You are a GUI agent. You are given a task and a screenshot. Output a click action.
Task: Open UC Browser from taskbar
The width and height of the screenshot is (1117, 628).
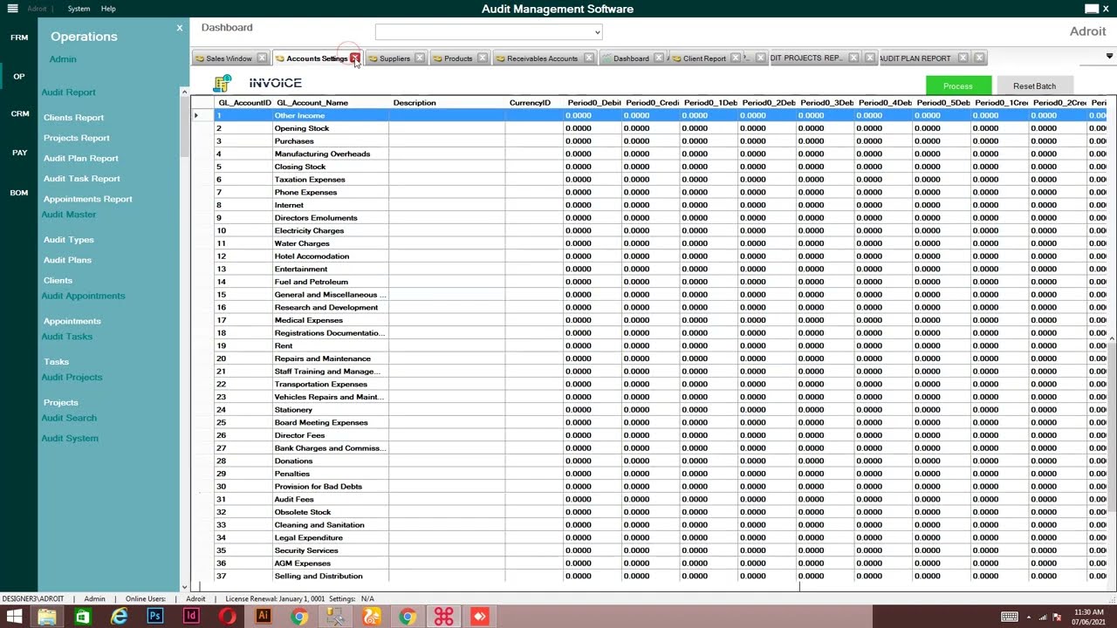(372, 617)
